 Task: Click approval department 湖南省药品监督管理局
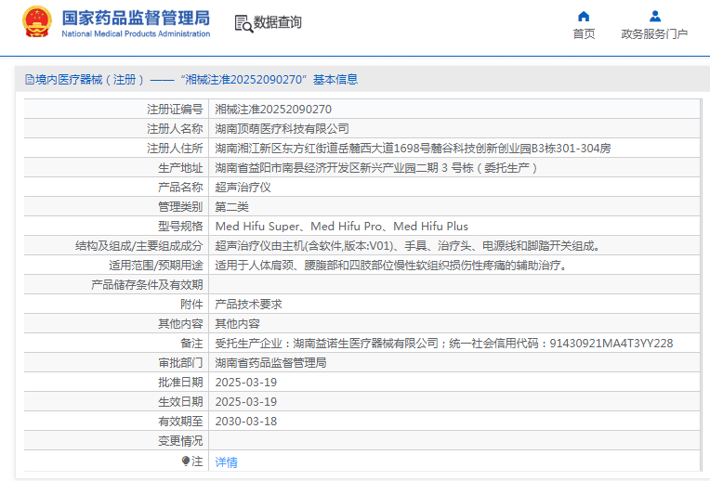tap(270, 362)
